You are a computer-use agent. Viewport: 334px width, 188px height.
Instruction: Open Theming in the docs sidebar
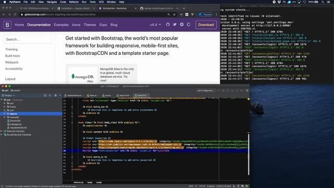pos(11,49)
